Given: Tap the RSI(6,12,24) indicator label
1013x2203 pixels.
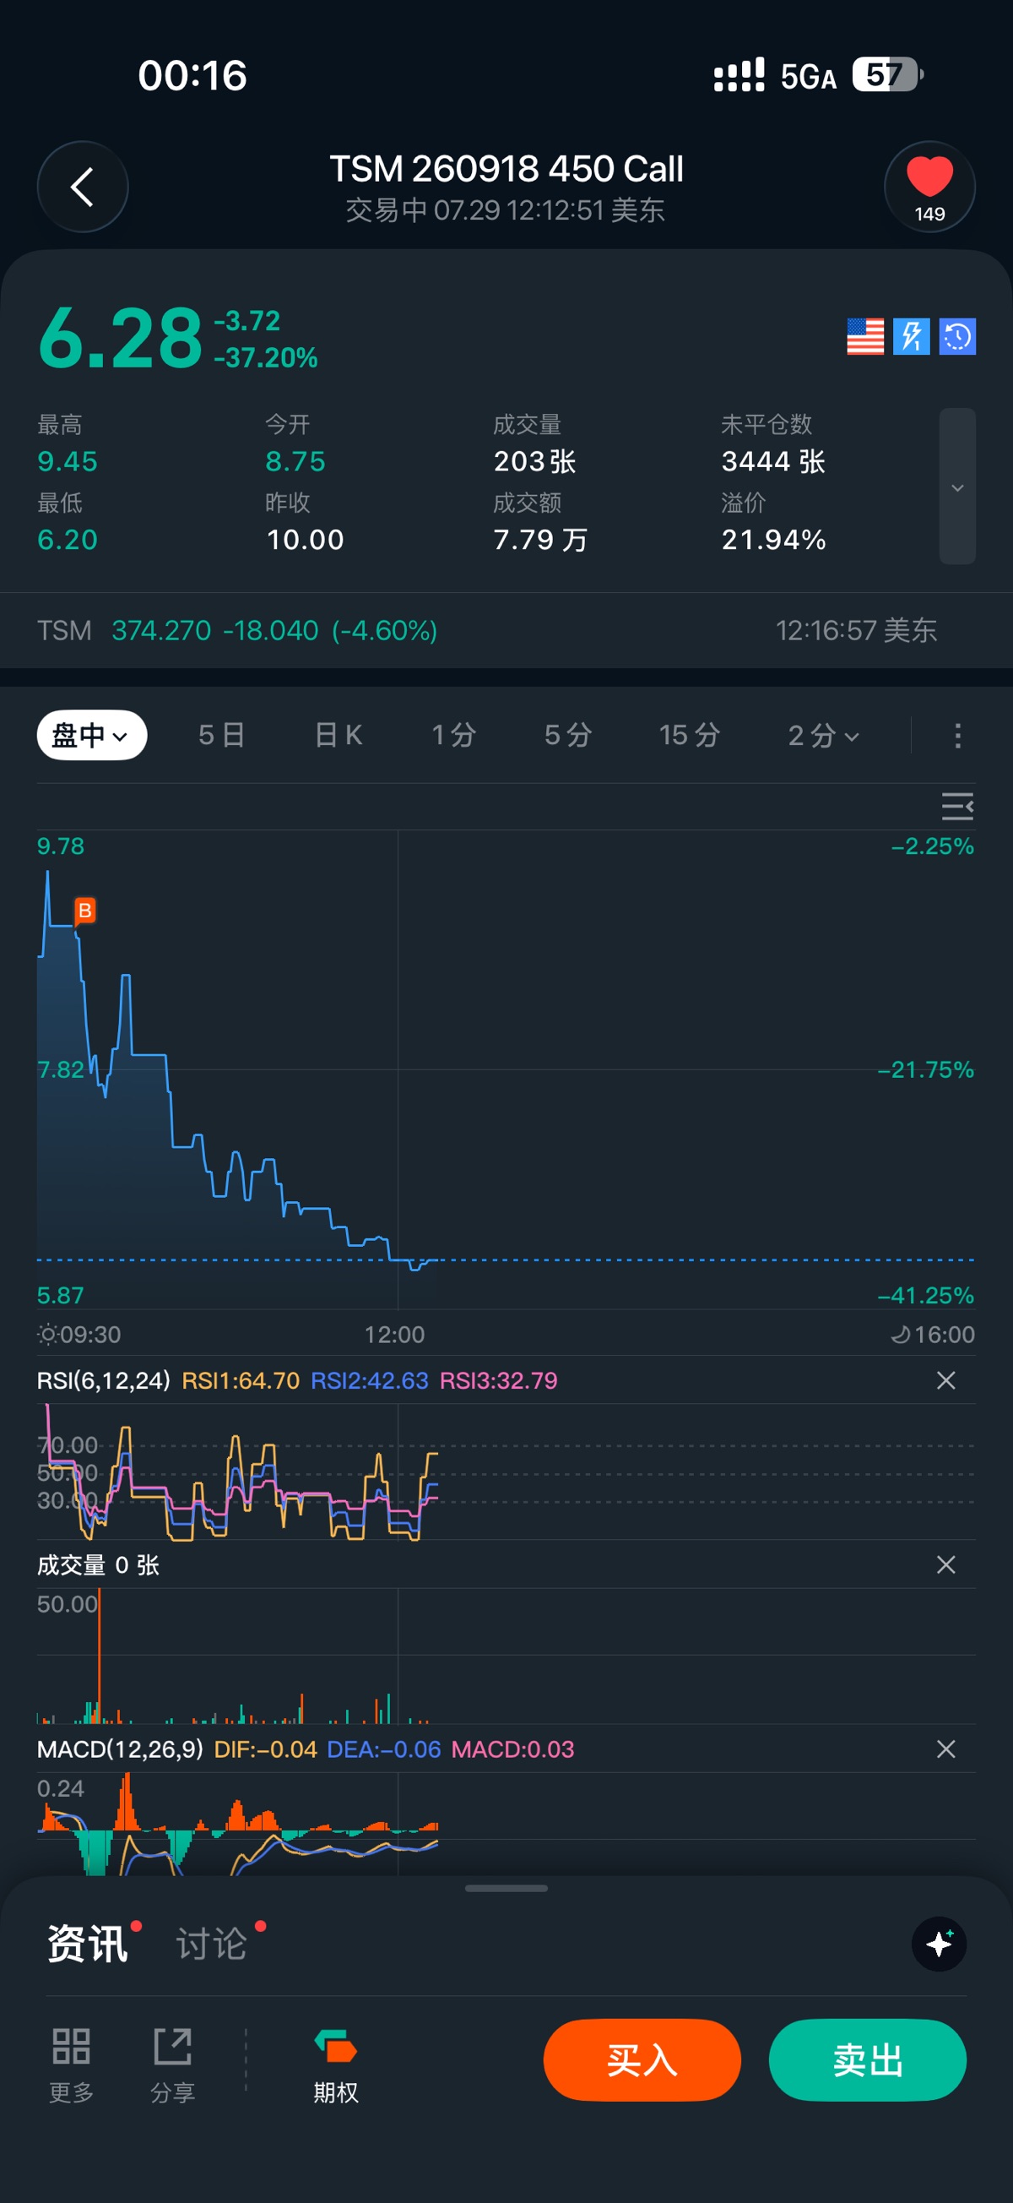Looking at the screenshot, I should point(104,1380).
